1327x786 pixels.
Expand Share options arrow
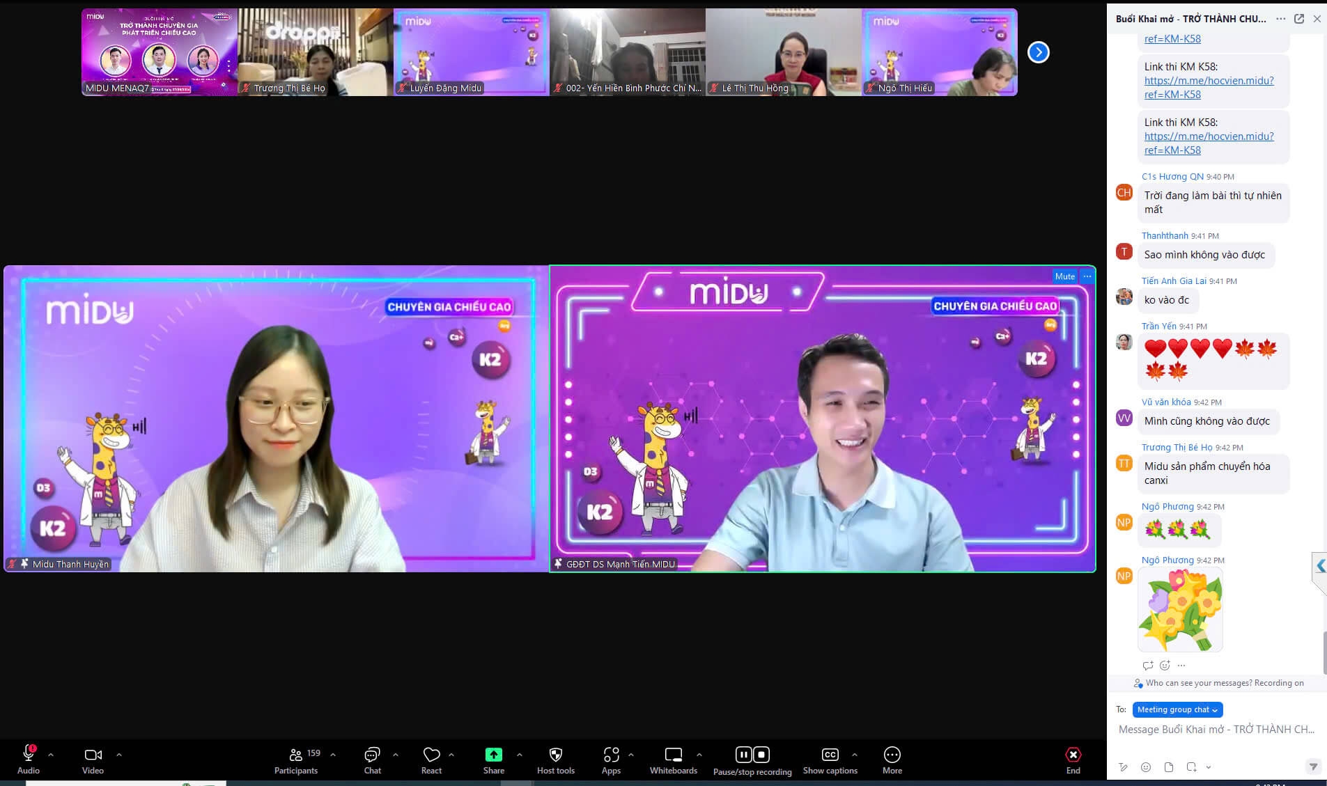520,755
